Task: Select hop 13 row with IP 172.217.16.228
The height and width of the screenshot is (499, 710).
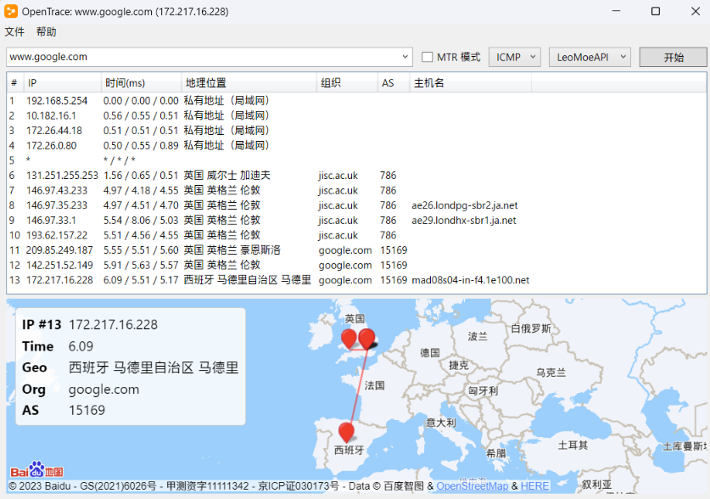Action: (x=60, y=280)
